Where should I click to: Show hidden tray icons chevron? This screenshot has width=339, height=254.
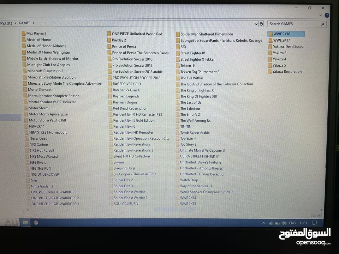263,223
